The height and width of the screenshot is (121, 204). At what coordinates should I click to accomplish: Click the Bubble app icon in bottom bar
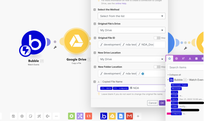coord(104,116)
